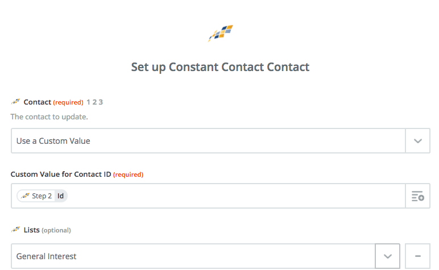Click the Lists field label
This screenshot has width=439, height=270.
[x=31, y=230]
